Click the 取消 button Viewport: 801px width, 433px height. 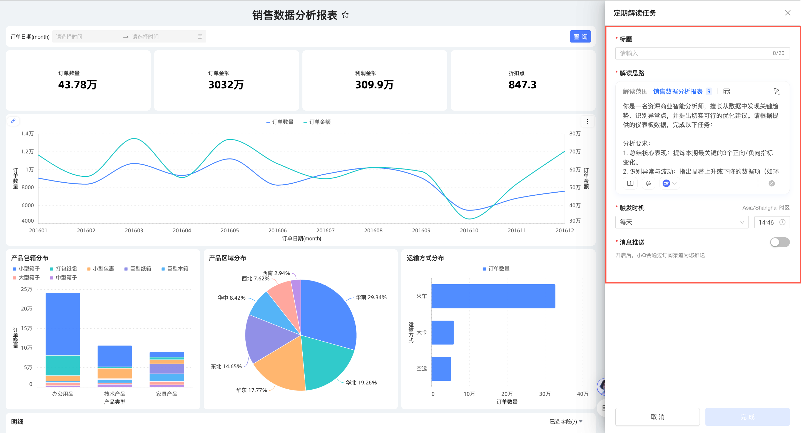(x=657, y=417)
